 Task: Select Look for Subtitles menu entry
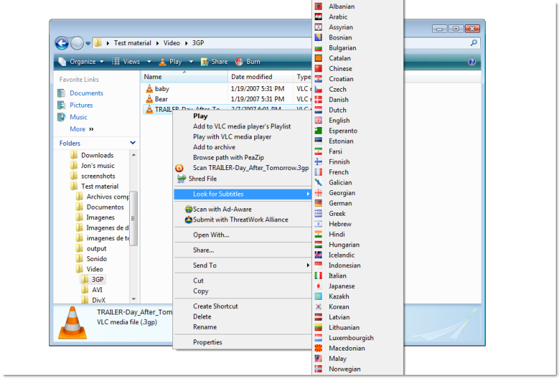tap(218, 194)
